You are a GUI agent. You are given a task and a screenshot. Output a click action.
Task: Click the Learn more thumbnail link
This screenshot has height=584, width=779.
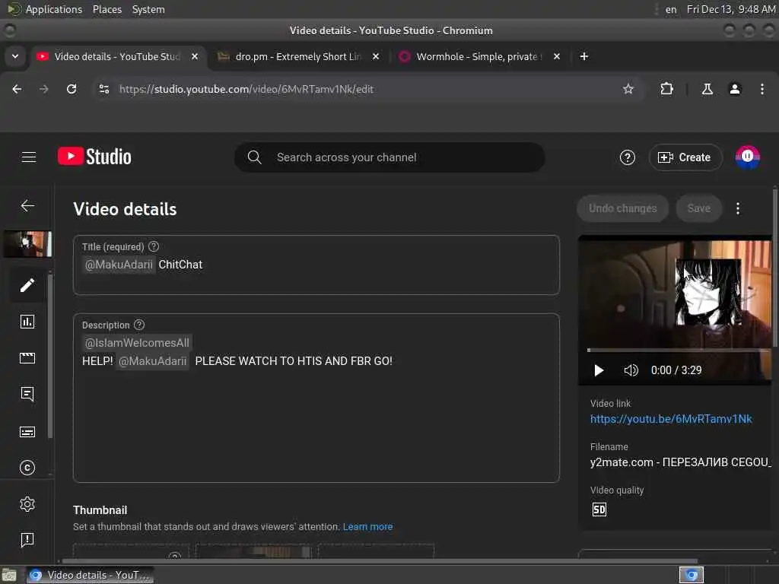coord(367,527)
